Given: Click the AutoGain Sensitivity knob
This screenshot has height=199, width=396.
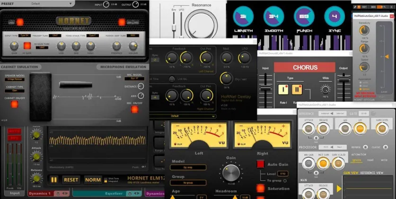Looking at the screenshot, I should tap(364, 31).
